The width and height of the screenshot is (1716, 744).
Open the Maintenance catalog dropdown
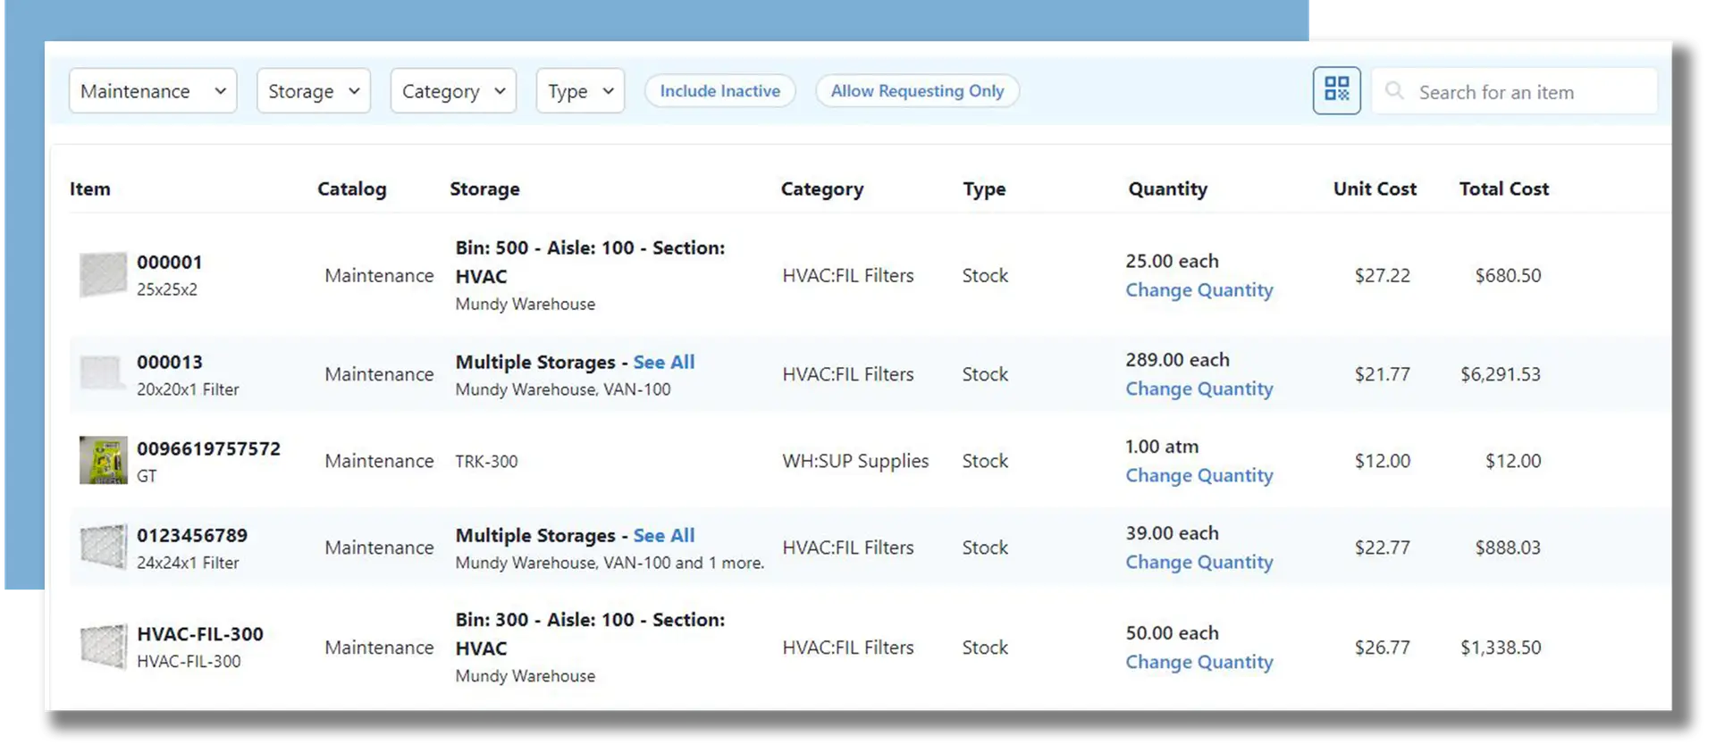153,91
